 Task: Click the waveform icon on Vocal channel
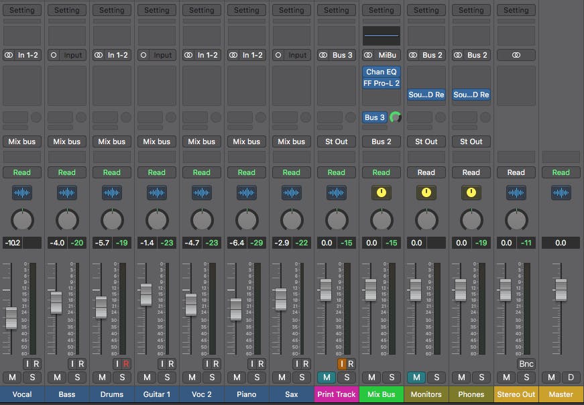[x=22, y=193]
